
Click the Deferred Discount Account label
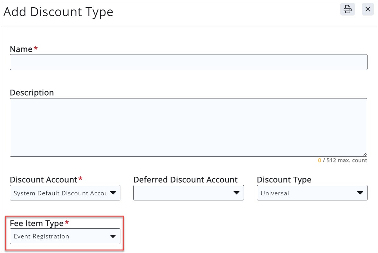coord(185,180)
